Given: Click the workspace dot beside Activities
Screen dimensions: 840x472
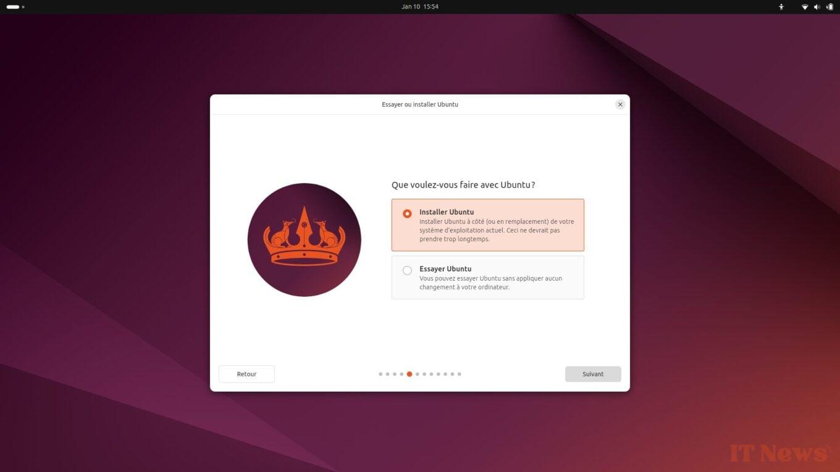Looking at the screenshot, I should click(23, 7).
